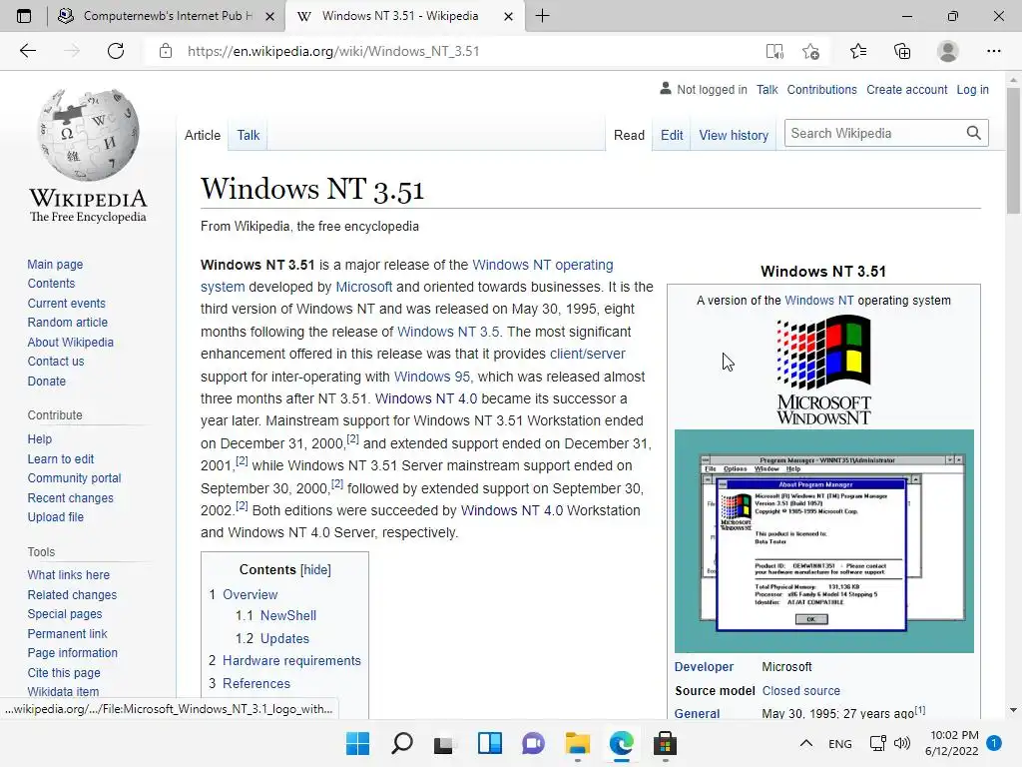Switch to the Talk tab

(x=249, y=135)
